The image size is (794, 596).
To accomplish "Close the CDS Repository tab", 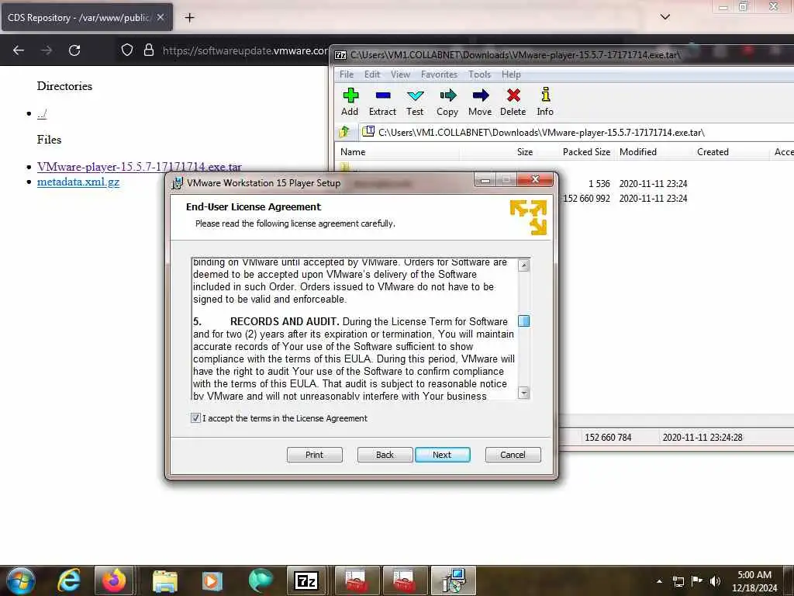I will [x=160, y=17].
